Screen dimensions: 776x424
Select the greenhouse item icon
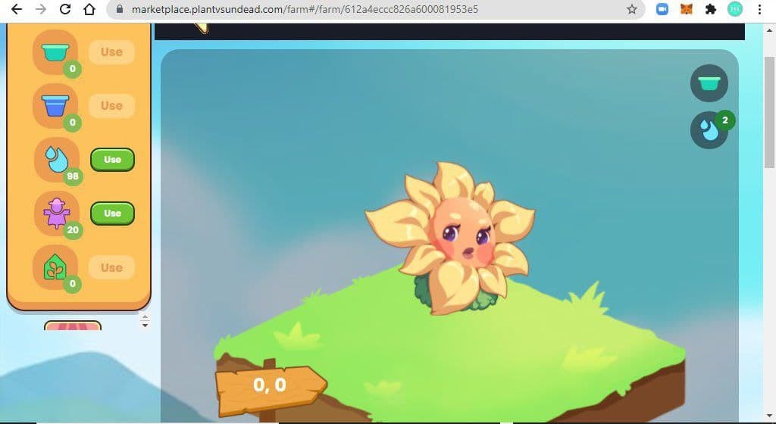point(55,267)
